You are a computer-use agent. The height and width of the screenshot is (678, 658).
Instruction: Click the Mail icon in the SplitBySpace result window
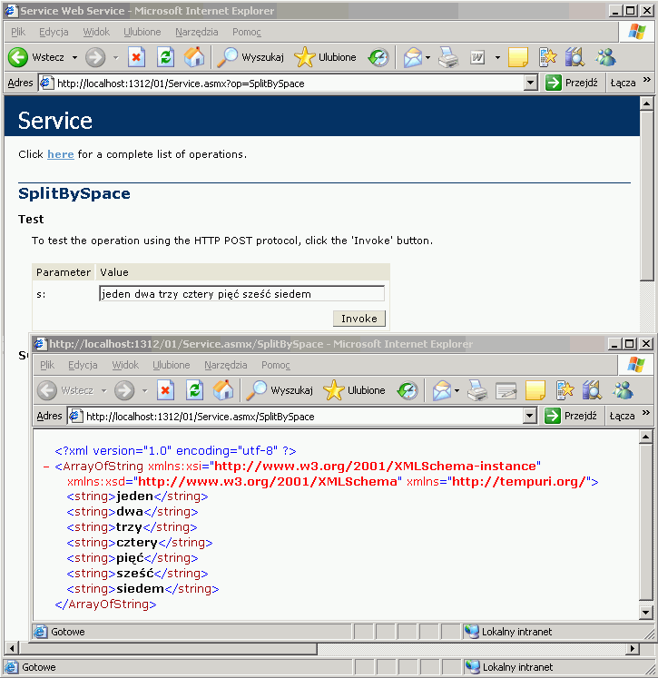pyautogui.click(x=442, y=390)
